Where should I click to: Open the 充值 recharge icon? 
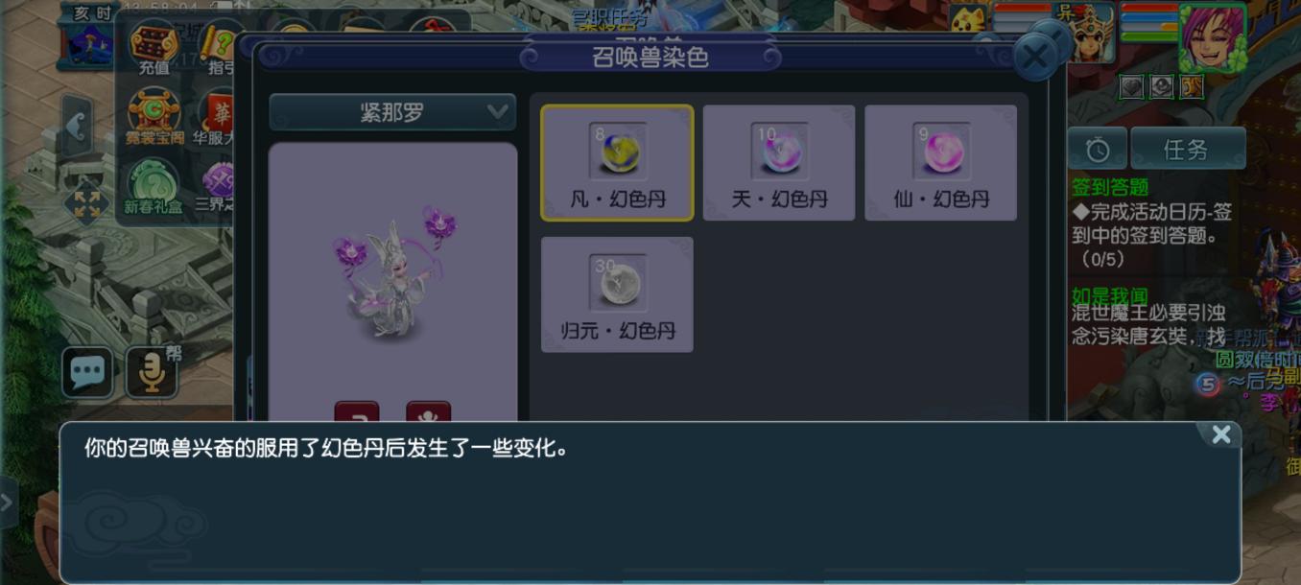coord(154,50)
